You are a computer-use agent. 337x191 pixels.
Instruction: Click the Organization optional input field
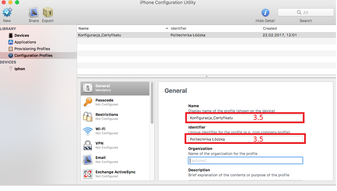tap(245, 161)
